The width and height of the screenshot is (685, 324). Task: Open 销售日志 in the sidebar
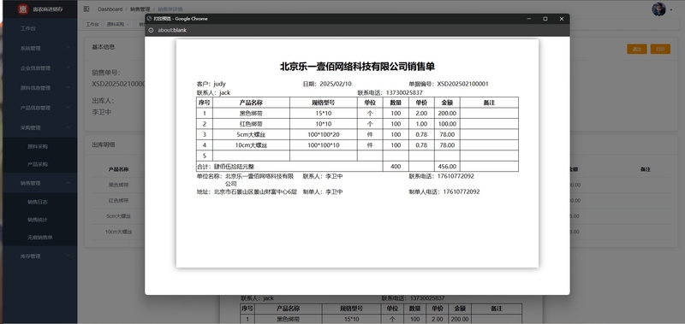click(x=38, y=202)
